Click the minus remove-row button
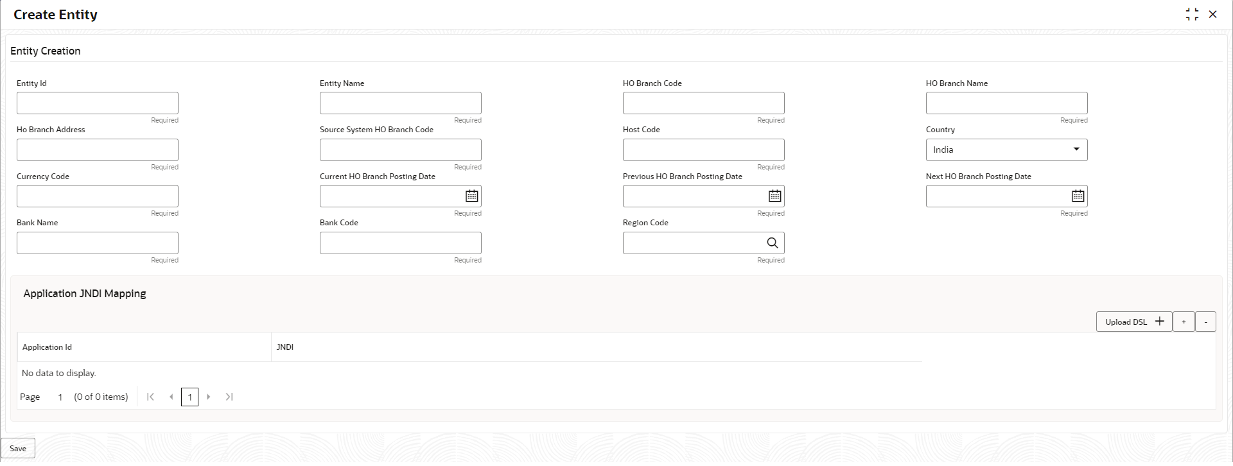This screenshot has width=1233, height=466. pos(1205,322)
